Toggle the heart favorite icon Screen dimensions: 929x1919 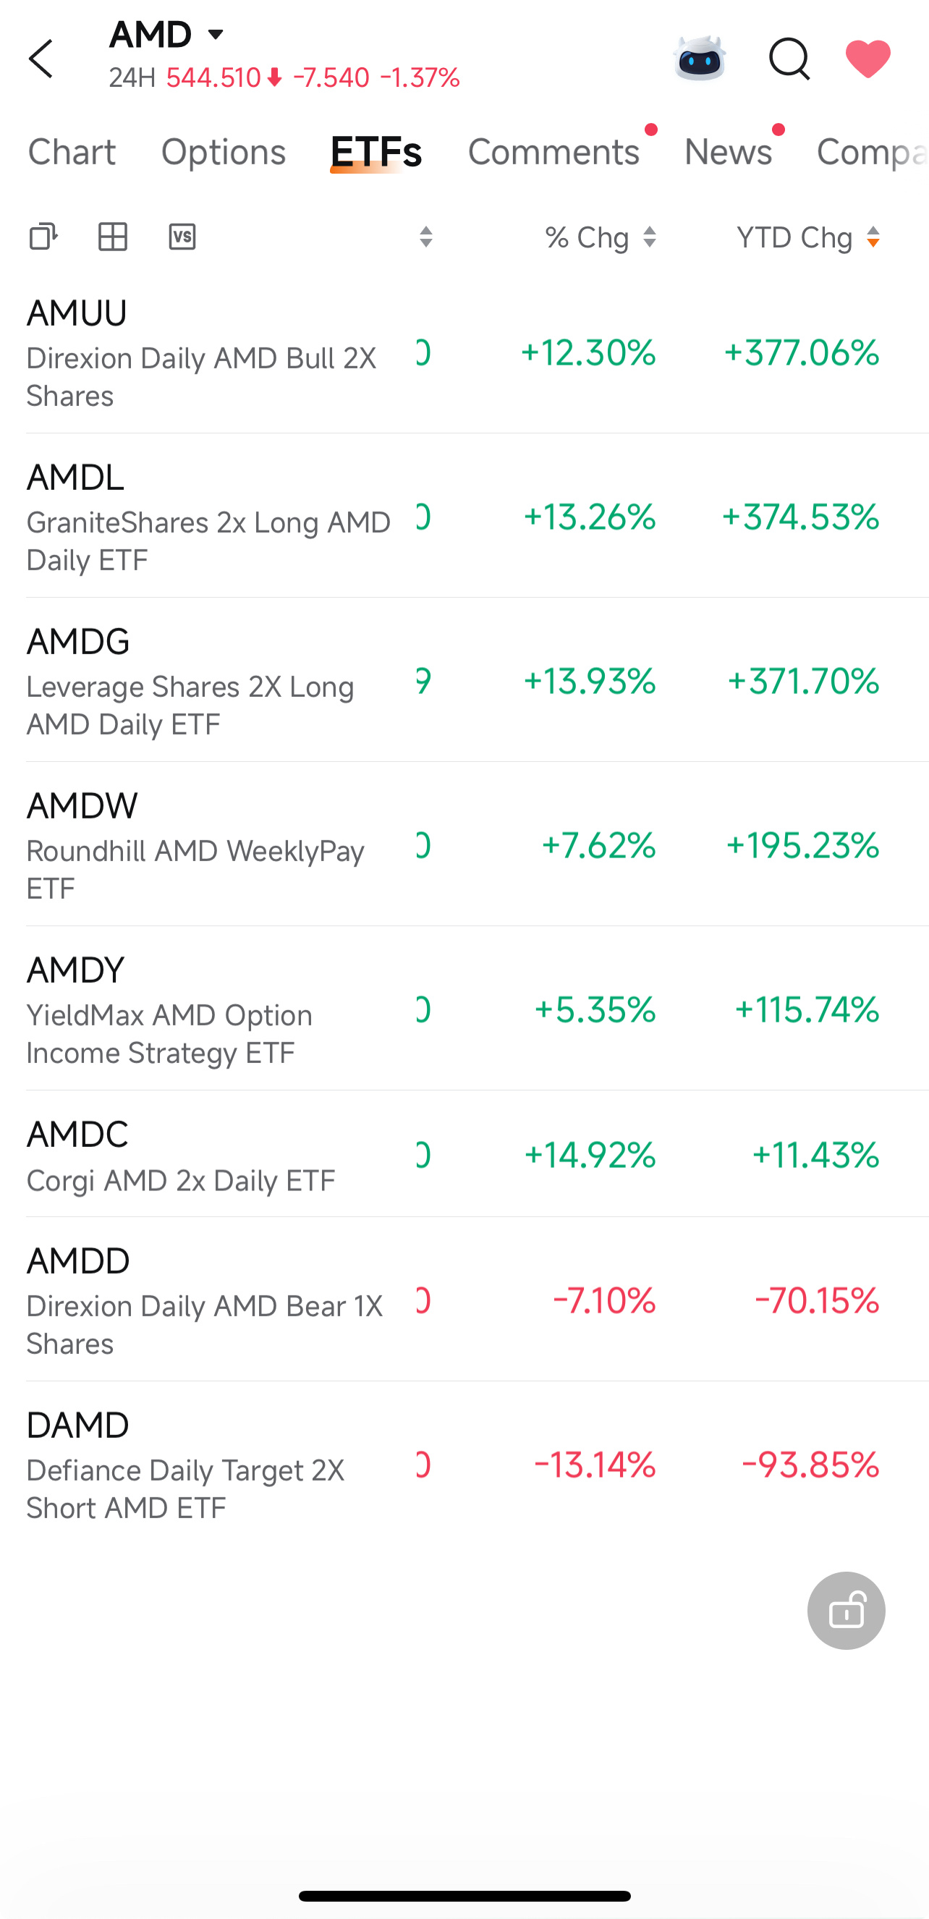(868, 58)
